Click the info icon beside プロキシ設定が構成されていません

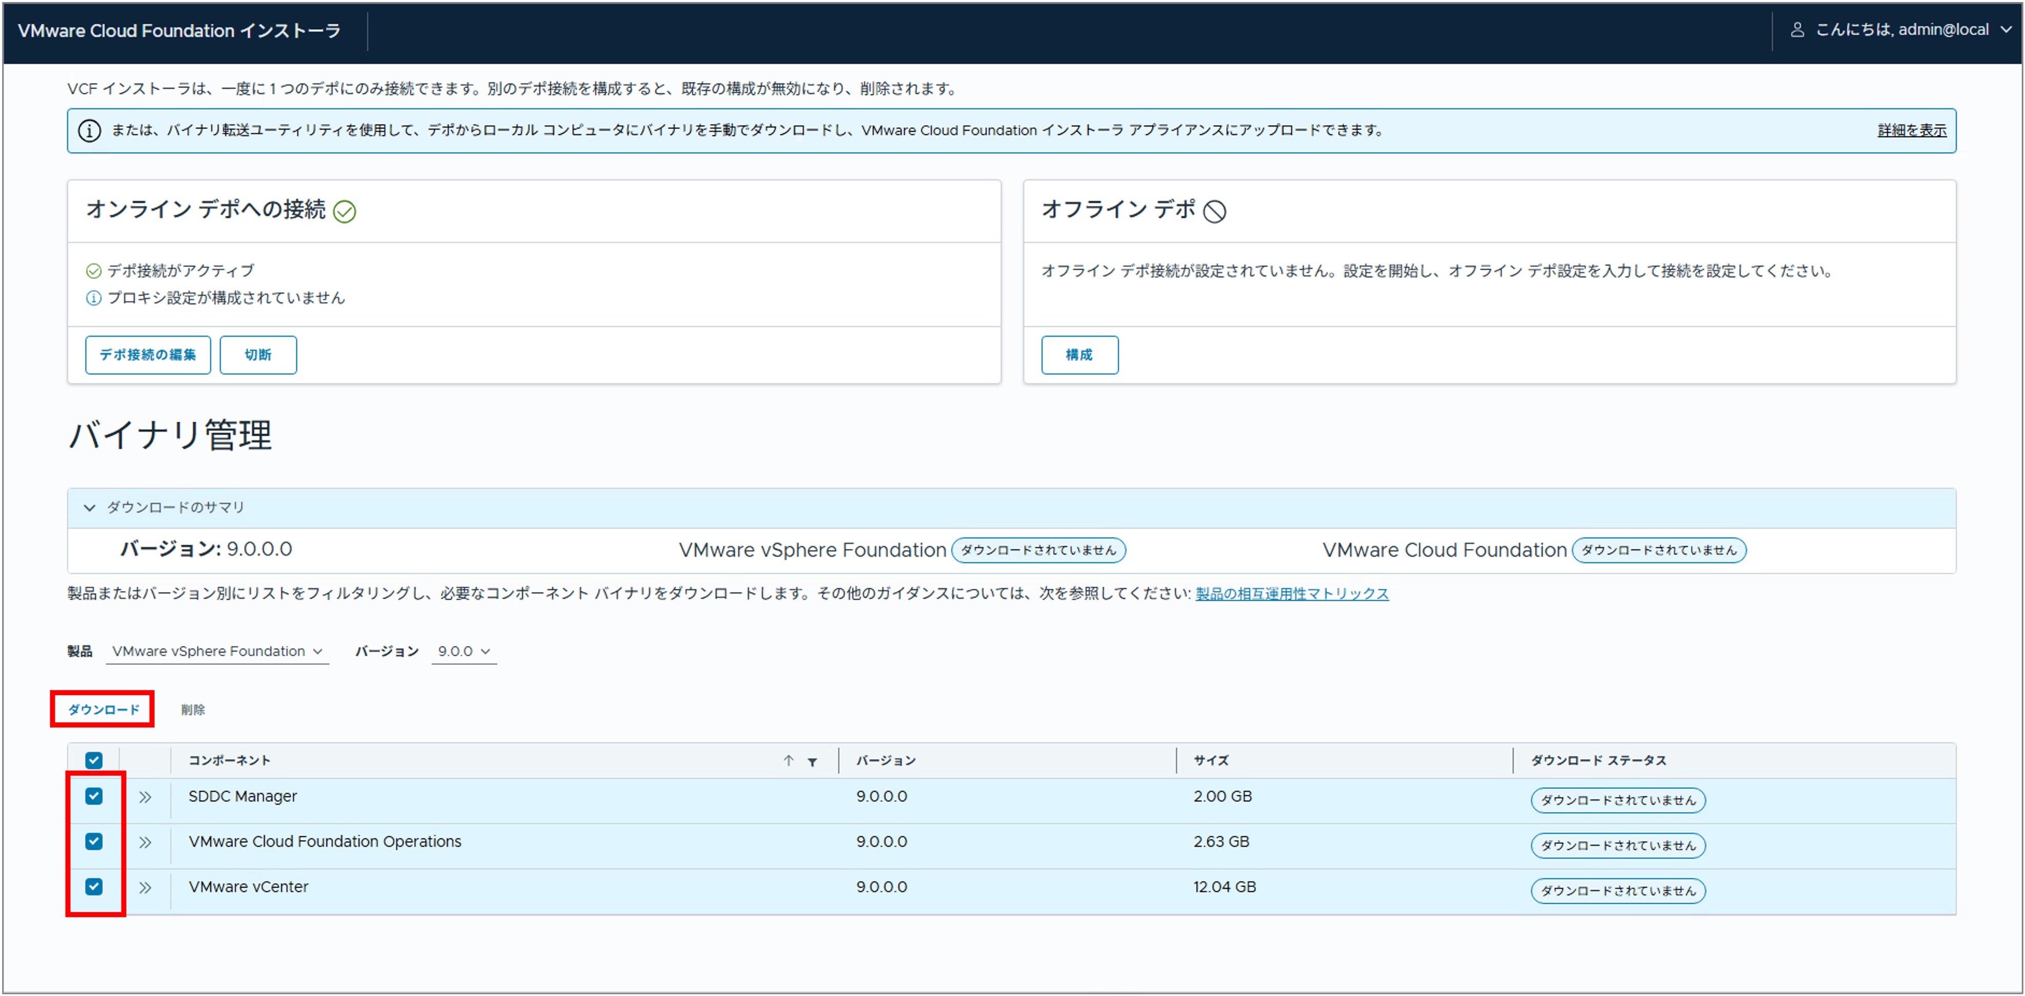[x=93, y=298]
